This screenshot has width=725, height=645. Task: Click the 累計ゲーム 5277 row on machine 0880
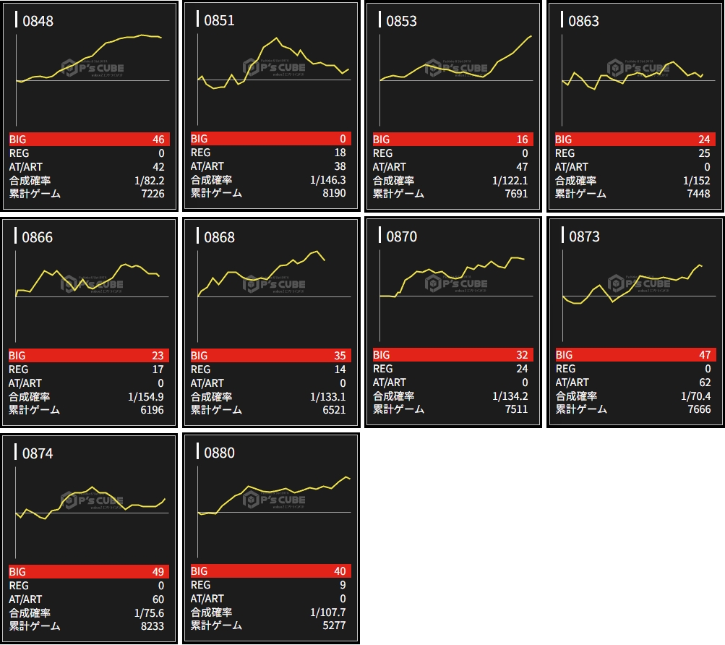[x=270, y=625]
